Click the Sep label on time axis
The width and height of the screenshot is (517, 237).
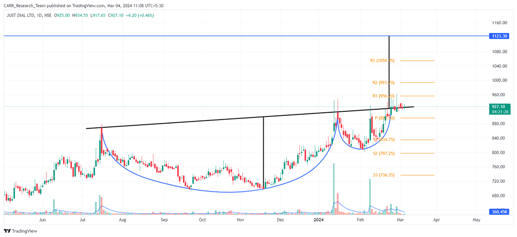pyautogui.click(x=164, y=219)
